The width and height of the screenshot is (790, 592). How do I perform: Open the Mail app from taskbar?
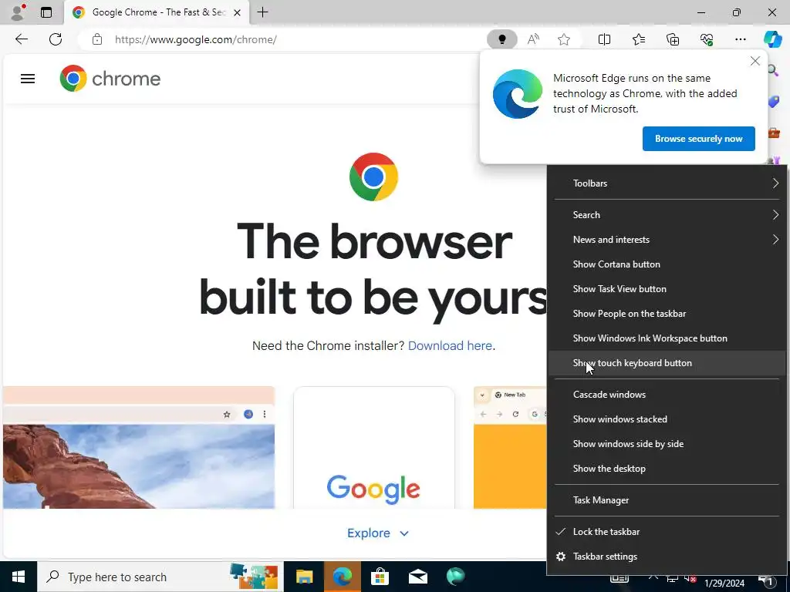coord(417,577)
